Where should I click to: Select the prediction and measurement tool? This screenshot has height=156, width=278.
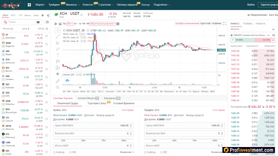pos(58,67)
